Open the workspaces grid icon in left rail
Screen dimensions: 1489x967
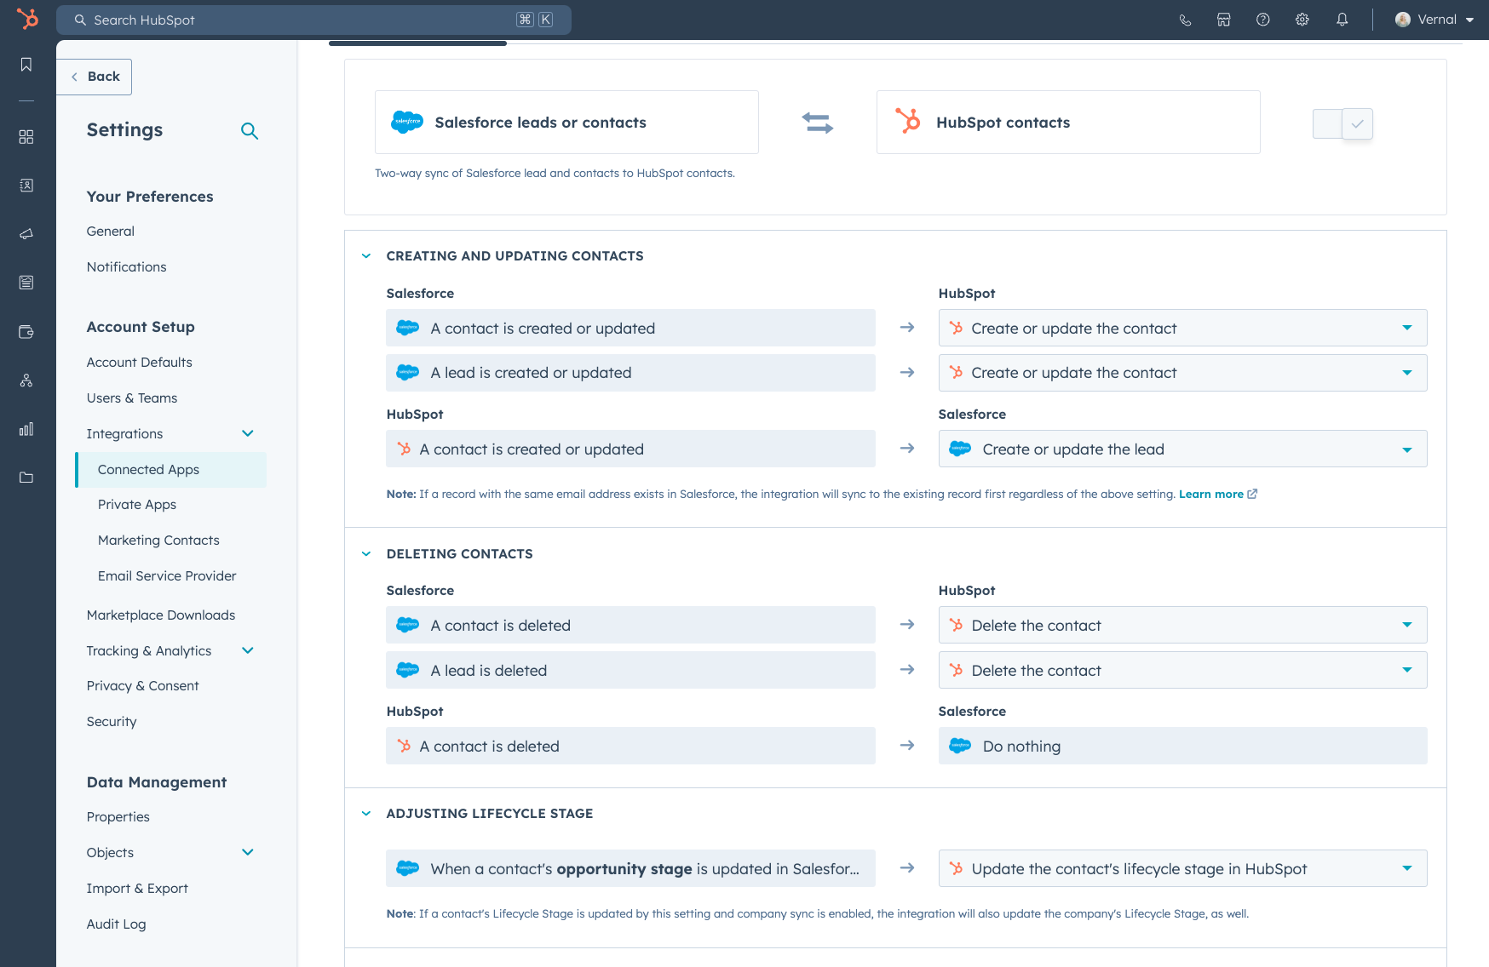point(26,137)
